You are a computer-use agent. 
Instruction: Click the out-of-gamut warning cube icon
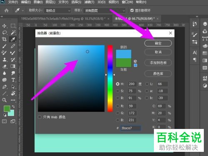[x=135, y=61]
